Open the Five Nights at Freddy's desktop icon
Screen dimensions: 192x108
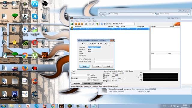point(45,57)
